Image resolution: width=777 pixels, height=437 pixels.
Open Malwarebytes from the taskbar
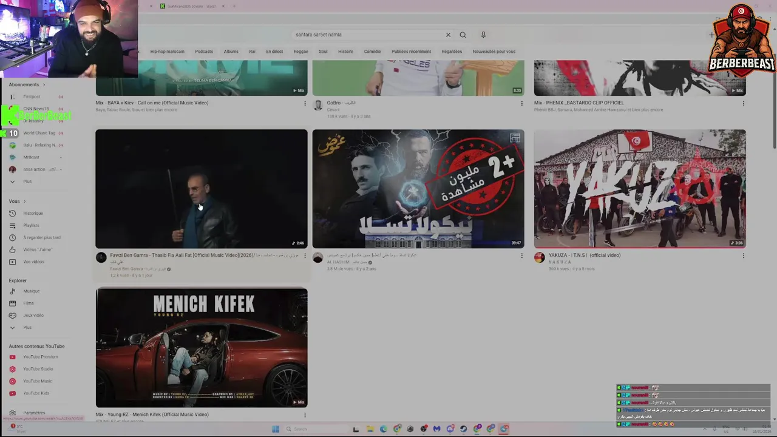[x=436, y=429]
